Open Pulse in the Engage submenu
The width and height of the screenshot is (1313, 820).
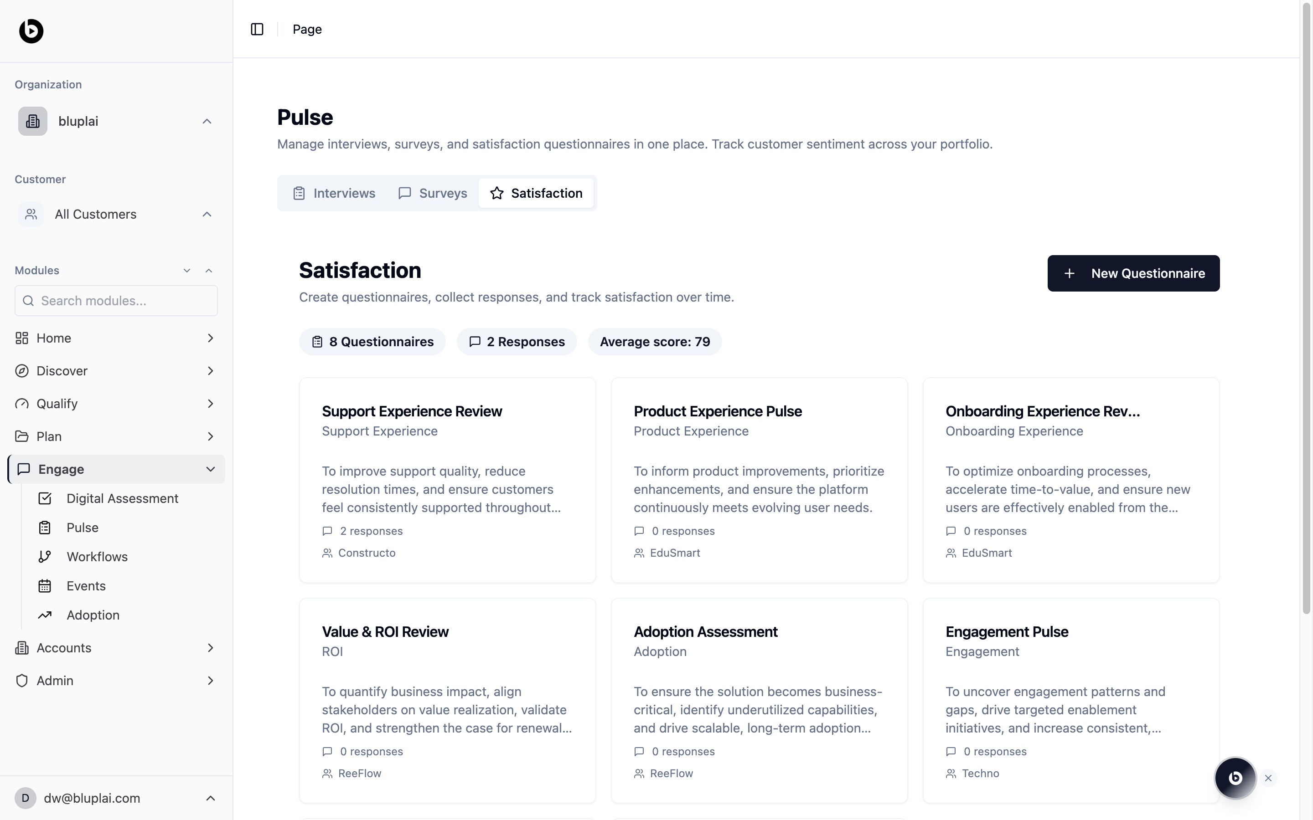(x=83, y=528)
